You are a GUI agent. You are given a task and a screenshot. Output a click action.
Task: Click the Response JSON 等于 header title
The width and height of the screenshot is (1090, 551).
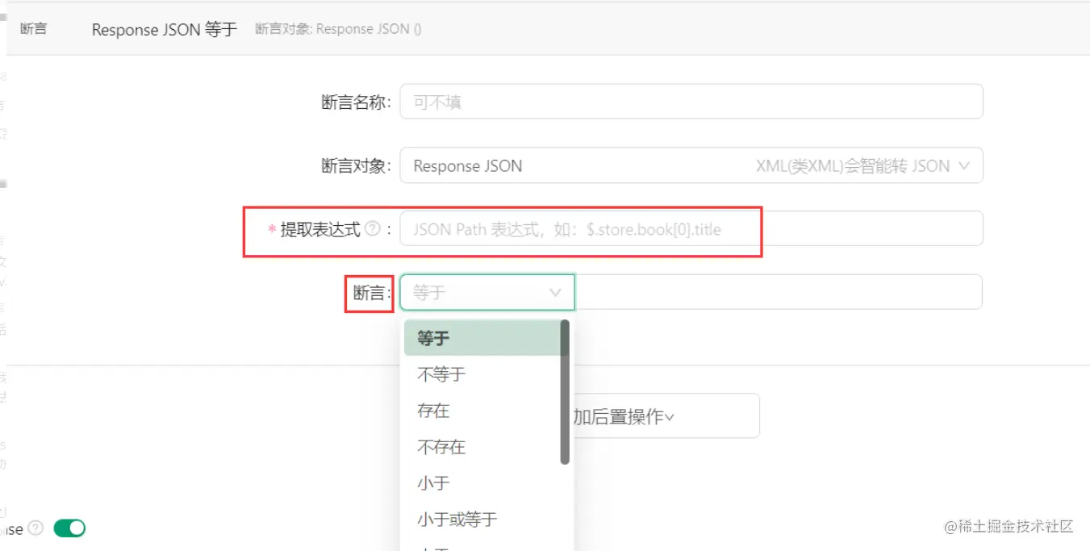[x=165, y=30]
